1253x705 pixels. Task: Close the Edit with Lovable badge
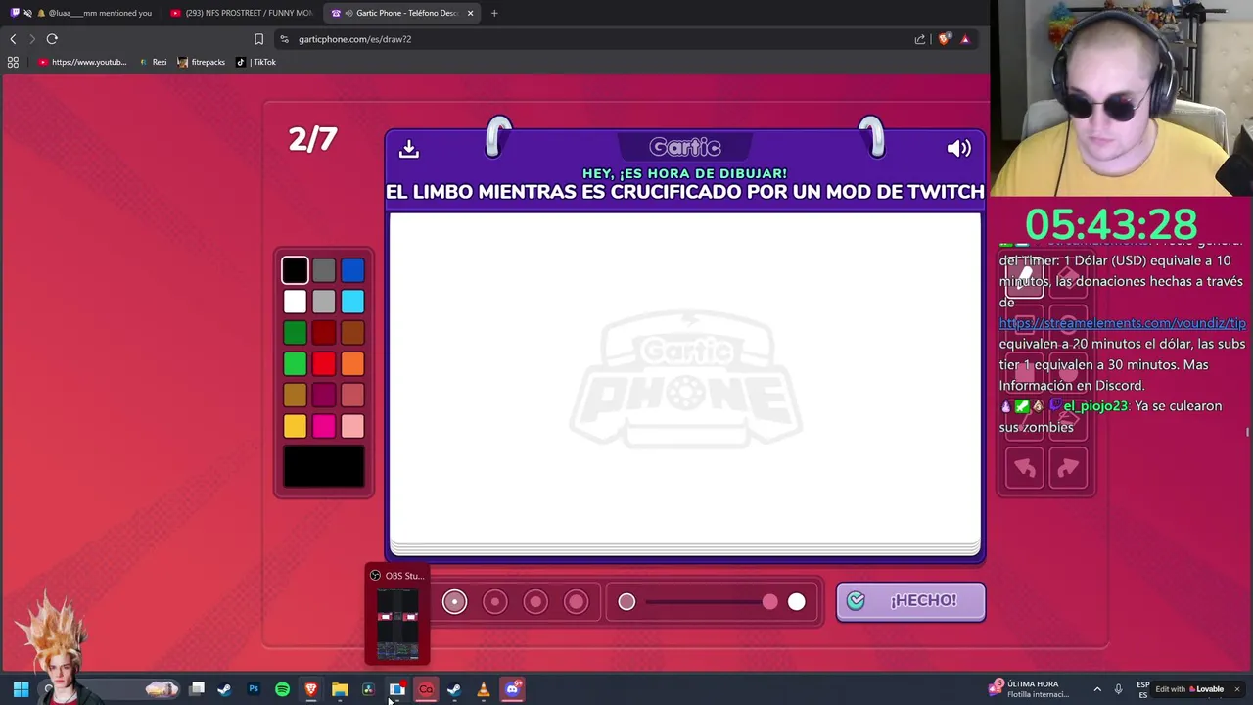[1236, 689]
